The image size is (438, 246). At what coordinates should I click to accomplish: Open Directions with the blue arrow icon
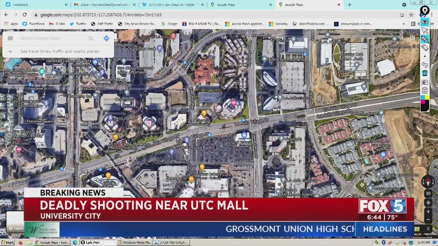click(106, 38)
